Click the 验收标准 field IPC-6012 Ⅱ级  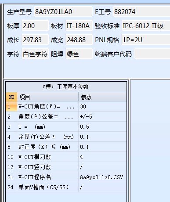(146, 25)
